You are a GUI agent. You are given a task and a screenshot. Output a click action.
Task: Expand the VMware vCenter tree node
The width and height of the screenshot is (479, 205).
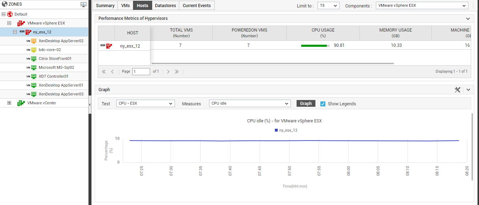[x=9, y=103]
